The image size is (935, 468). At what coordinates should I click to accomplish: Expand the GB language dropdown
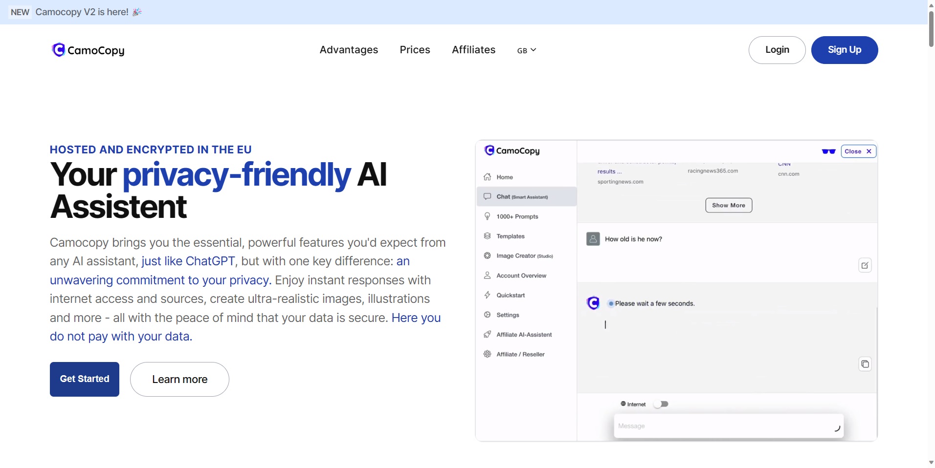pyautogui.click(x=527, y=50)
